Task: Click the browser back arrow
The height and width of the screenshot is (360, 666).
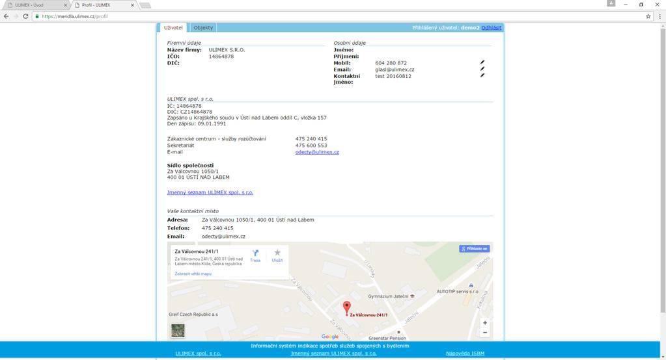Action: [x=6, y=16]
